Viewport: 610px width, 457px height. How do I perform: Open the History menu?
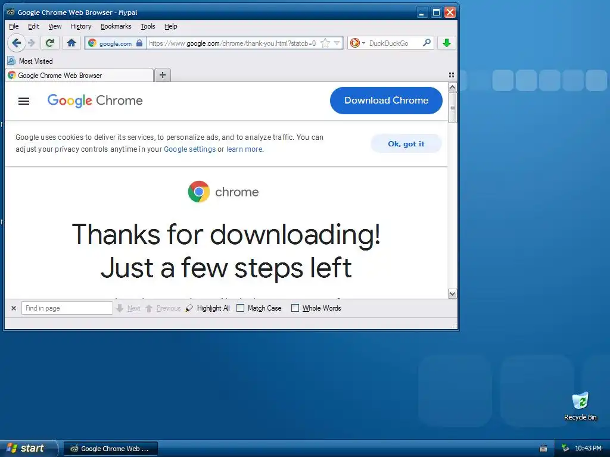[81, 26]
